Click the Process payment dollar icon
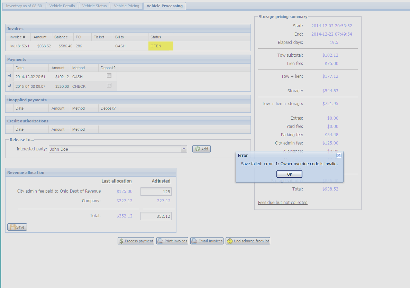Viewport: 410px width, 288px height. tap(121, 241)
